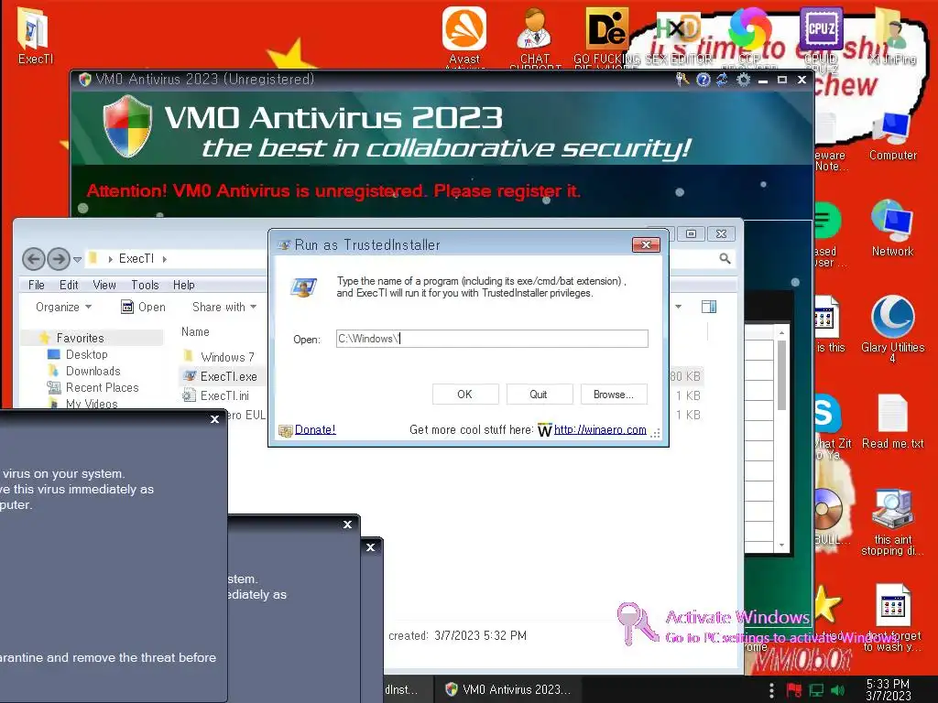Go forward in ExecTI Explorer window
Image resolution: width=938 pixels, height=703 pixels.
coord(58,259)
